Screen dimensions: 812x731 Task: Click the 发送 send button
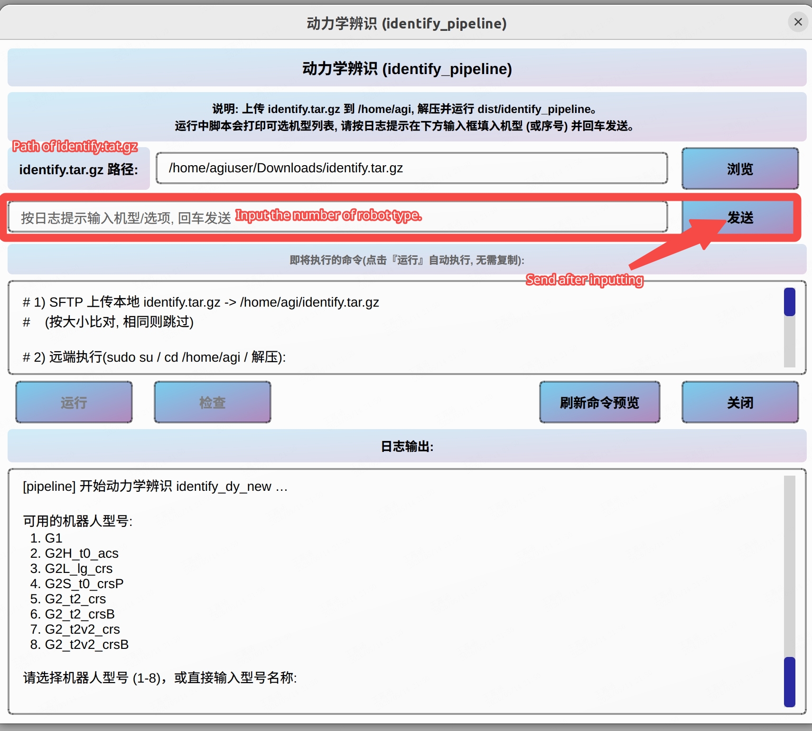pos(740,217)
